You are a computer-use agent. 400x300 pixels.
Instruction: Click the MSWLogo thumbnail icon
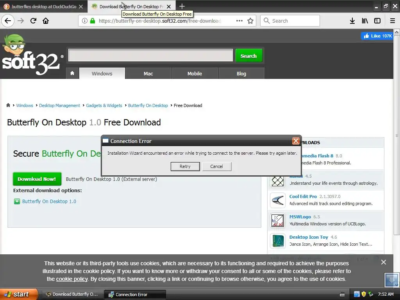[278, 221]
